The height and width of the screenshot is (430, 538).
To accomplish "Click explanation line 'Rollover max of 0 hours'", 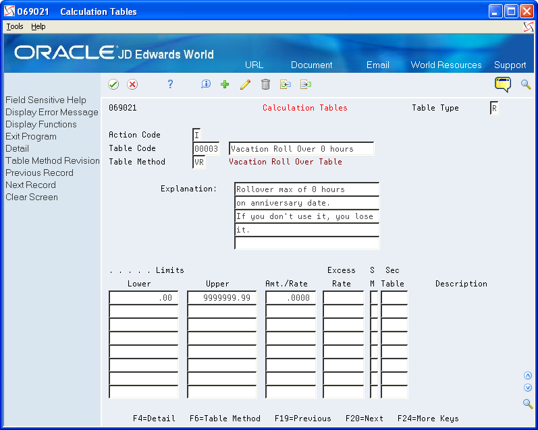I will (306, 189).
